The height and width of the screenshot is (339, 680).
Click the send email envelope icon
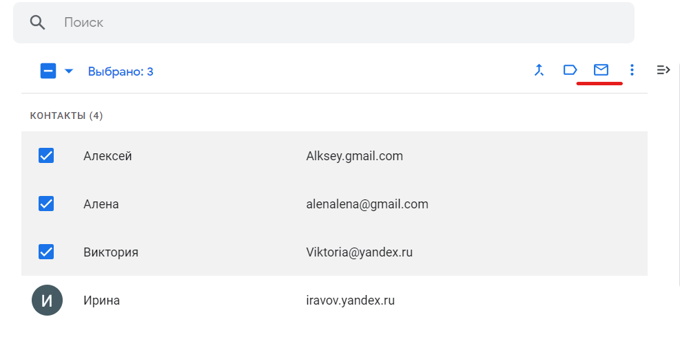601,70
